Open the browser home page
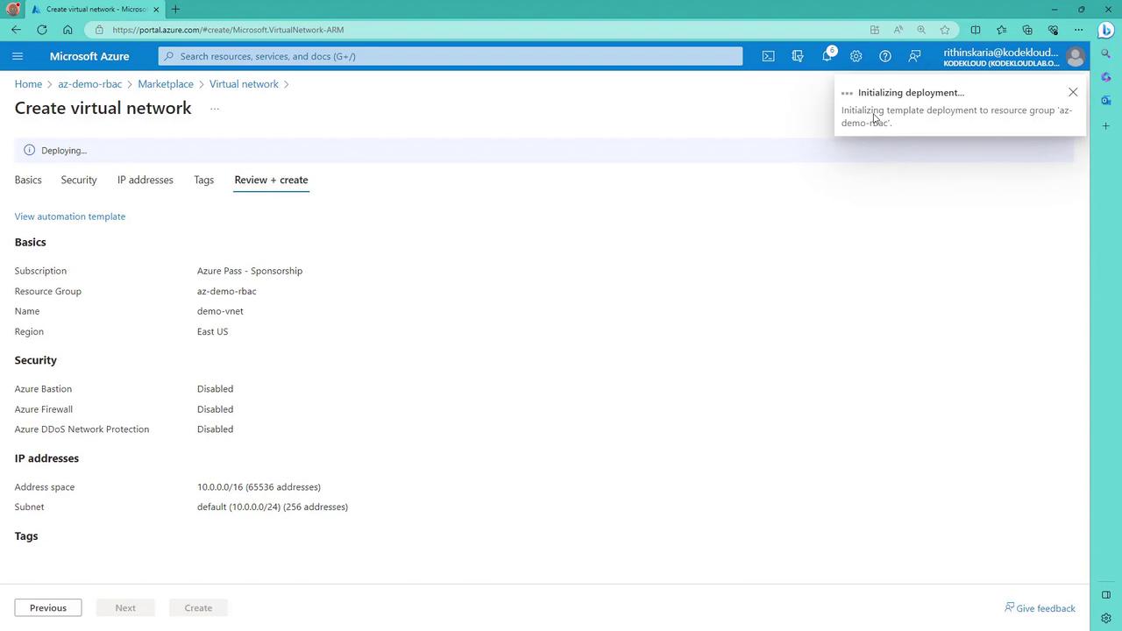1122x631 pixels. coord(67,30)
